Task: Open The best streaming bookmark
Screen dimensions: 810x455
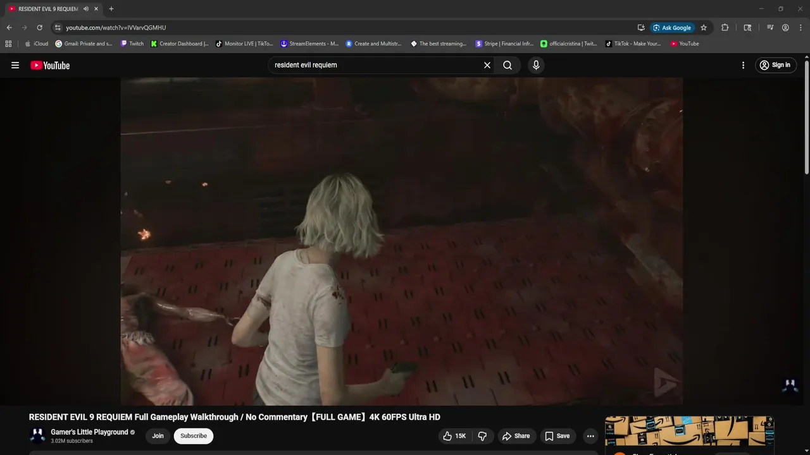Action: (439, 44)
